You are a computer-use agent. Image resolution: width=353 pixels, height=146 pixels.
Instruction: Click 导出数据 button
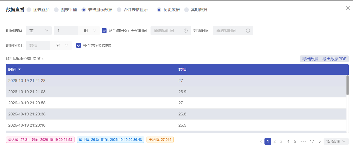tap(310, 59)
